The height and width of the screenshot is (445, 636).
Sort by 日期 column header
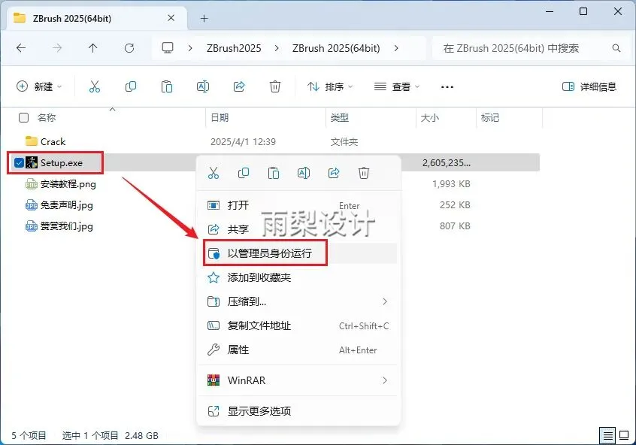[x=220, y=117]
